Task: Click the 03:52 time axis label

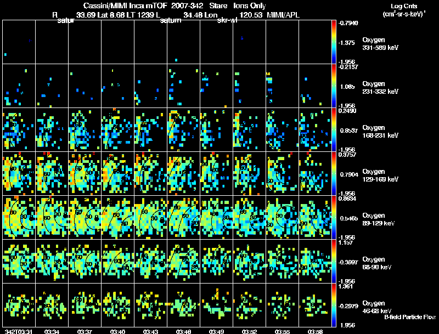Action: tap(249, 332)
